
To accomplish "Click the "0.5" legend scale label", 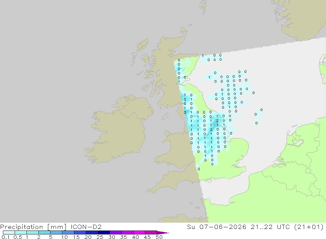I will pos(18,237).
